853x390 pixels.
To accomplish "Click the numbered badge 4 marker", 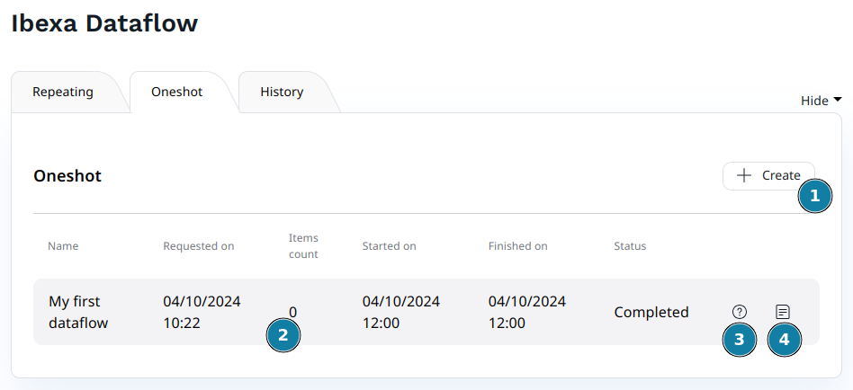I will [x=785, y=340].
